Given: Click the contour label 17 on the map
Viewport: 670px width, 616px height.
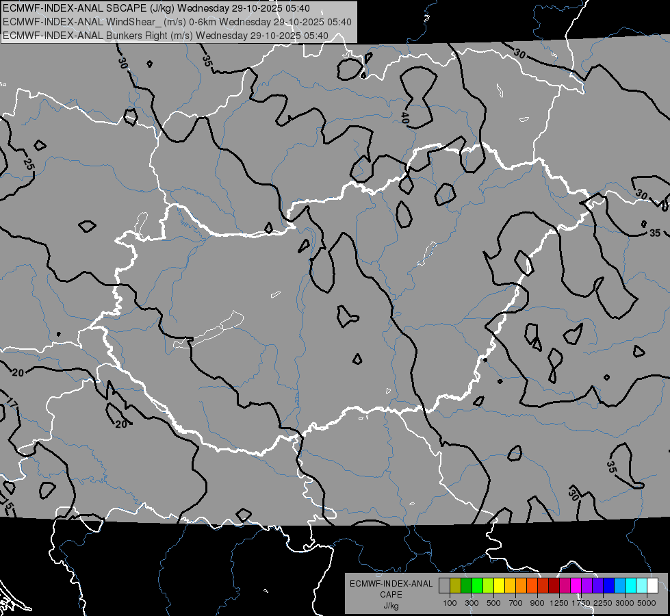Looking at the screenshot, I should (x=12, y=402).
